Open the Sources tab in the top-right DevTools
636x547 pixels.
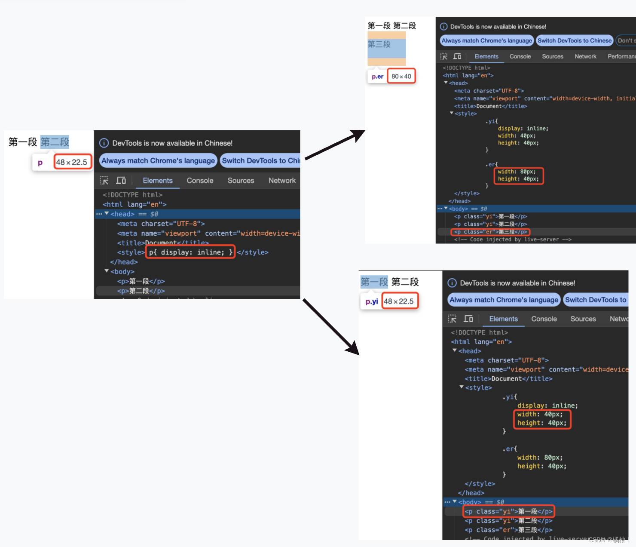click(x=553, y=56)
